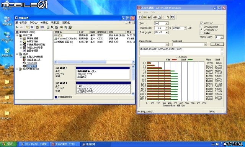Open the CrystalDisk folder on desktop

coord(7,100)
